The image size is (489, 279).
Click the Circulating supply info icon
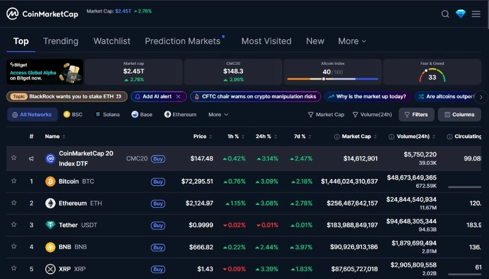450,137
